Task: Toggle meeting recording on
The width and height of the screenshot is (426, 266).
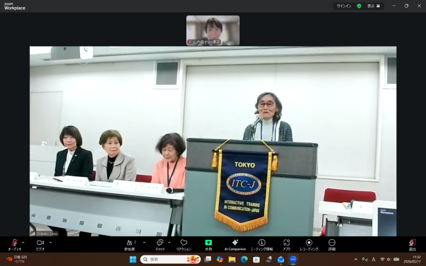Action: click(308, 243)
